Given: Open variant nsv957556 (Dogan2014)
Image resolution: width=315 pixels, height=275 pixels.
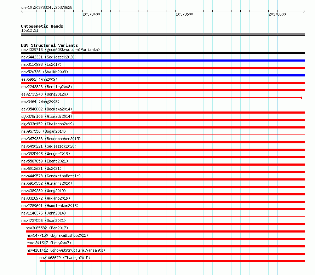Looking at the screenshot, I should pos(44,131).
